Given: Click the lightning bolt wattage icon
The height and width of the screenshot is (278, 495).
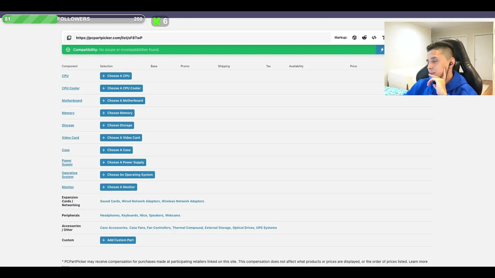Looking at the screenshot, I should click(x=382, y=49).
